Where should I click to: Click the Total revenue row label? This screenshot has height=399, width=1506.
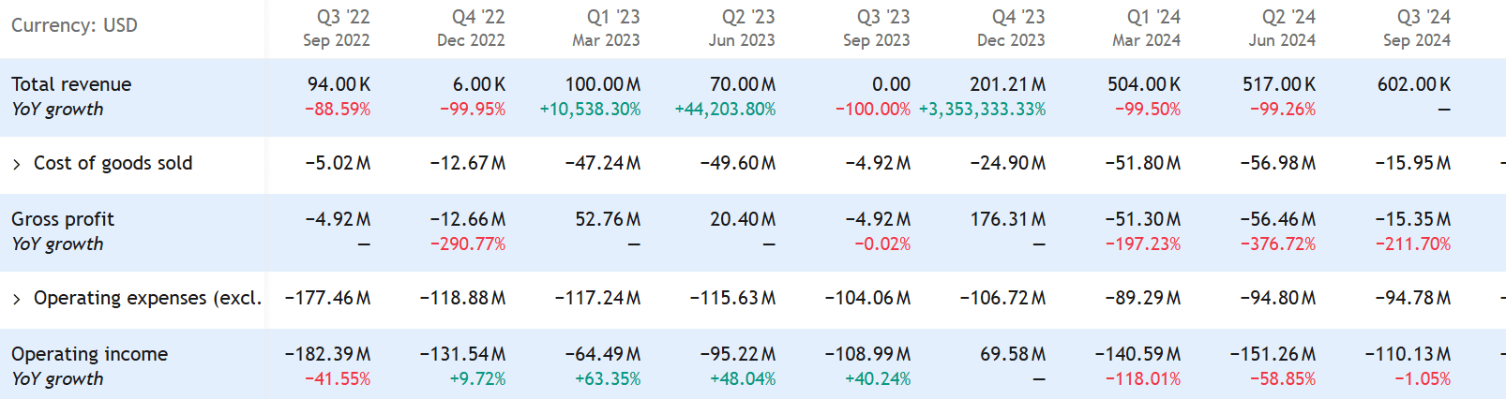pos(71,84)
